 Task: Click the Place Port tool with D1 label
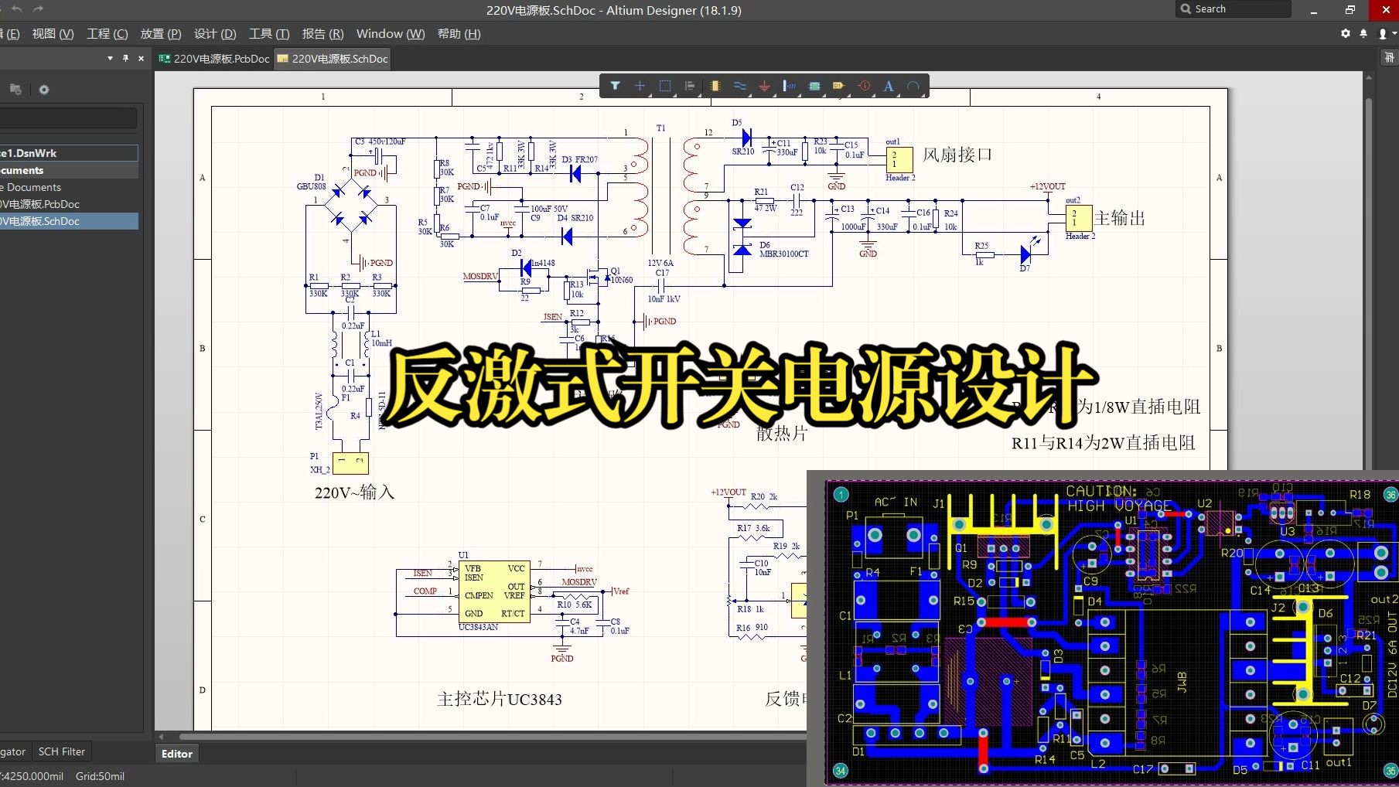[838, 86]
